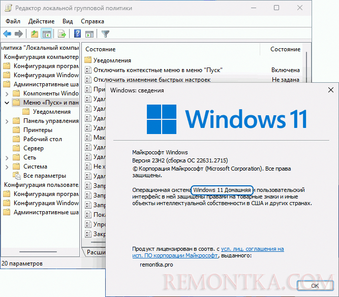Open the Справка menu
339x297 pixels.
[93, 21]
